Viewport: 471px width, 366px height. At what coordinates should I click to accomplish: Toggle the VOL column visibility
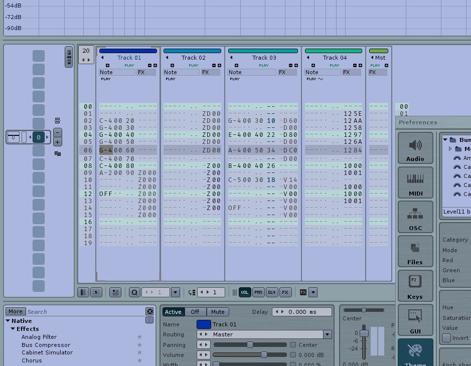pos(245,292)
